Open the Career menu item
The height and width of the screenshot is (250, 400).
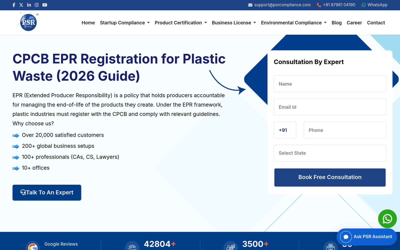point(354,23)
